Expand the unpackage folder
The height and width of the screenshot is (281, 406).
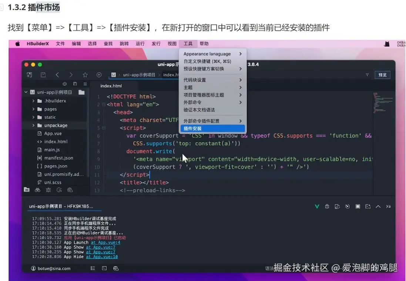(33, 125)
